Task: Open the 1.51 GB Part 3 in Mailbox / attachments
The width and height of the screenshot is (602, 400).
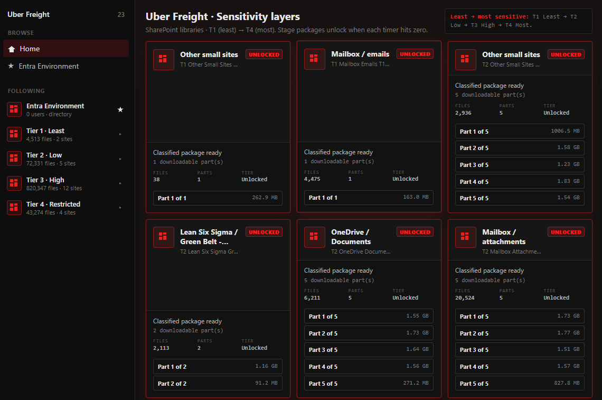Action: click(520, 350)
